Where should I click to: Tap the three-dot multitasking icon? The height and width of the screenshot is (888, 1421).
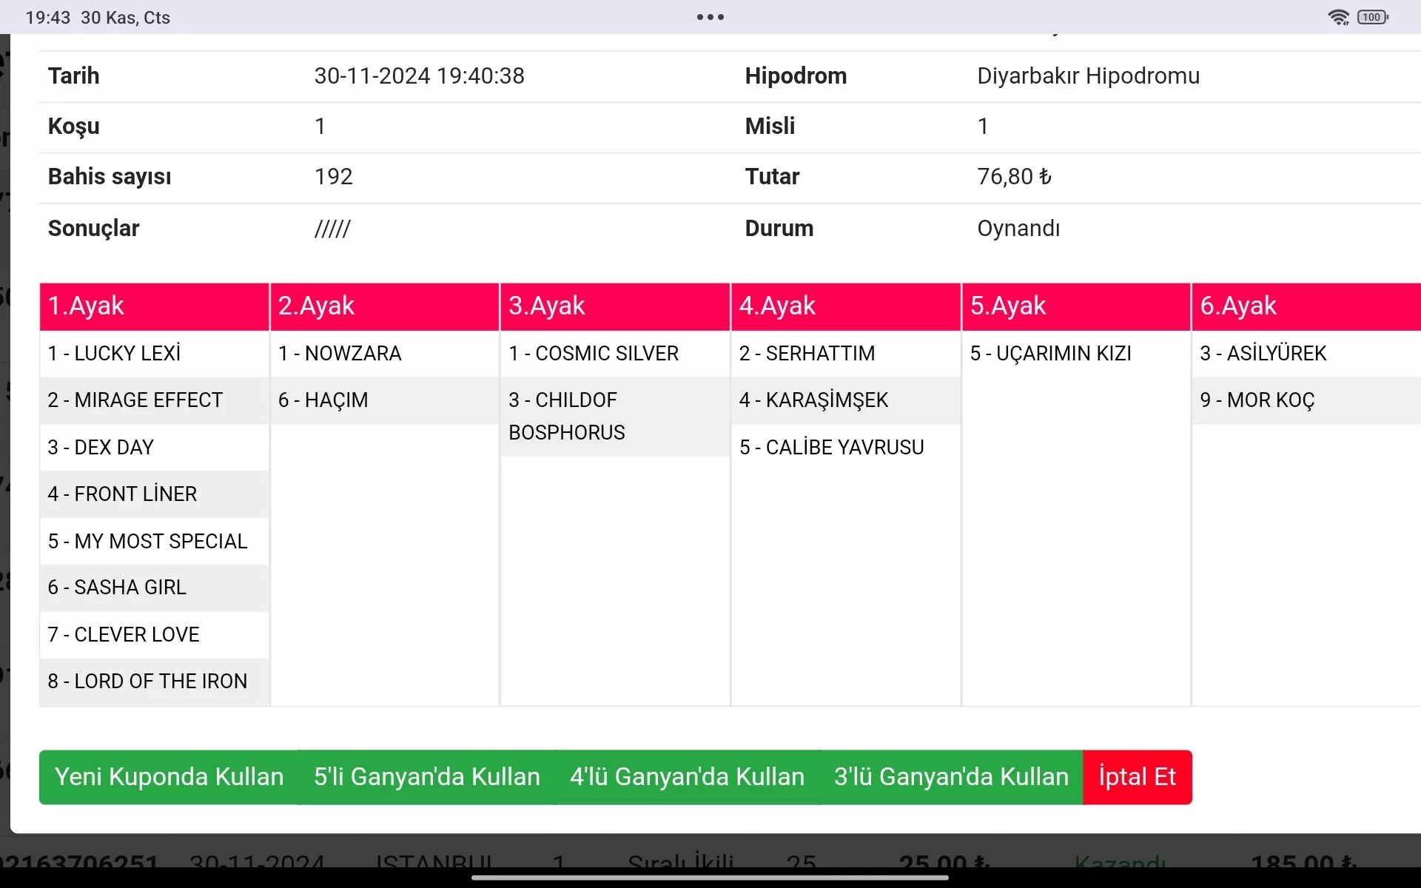coord(710,17)
